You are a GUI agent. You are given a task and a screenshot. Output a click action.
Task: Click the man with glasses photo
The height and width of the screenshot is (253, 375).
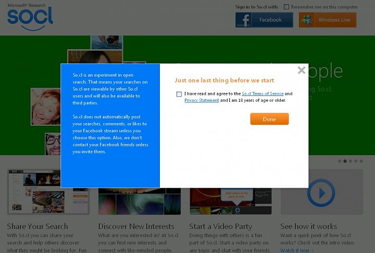point(53,144)
